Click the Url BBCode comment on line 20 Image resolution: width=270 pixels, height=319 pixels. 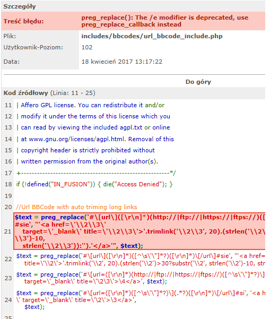tap(76, 207)
